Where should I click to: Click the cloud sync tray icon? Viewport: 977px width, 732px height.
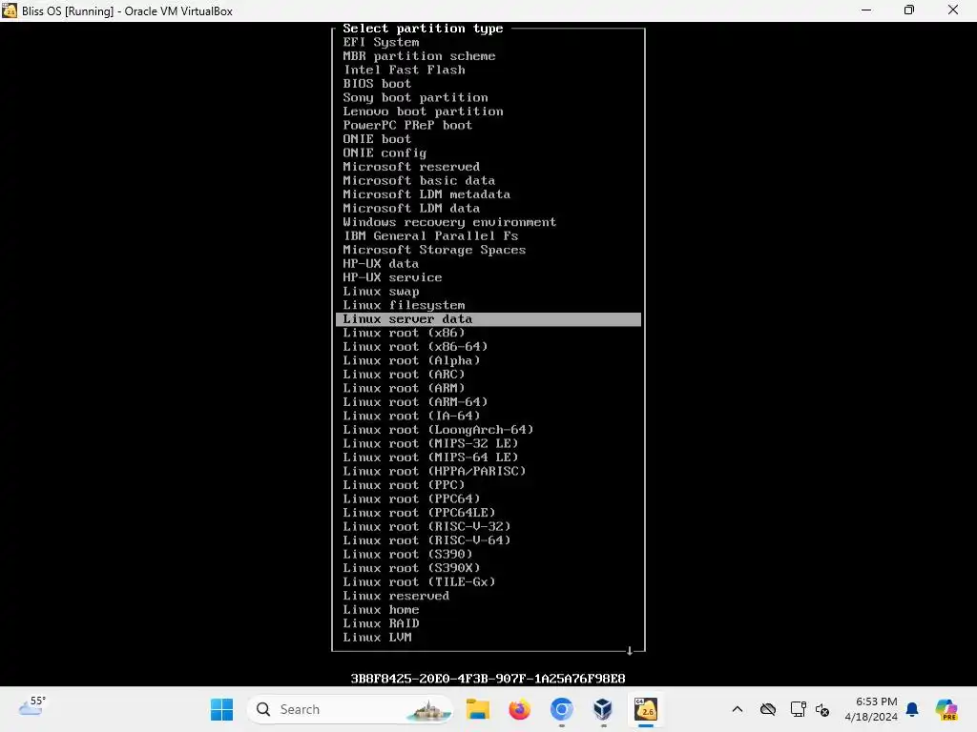point(768,709)
